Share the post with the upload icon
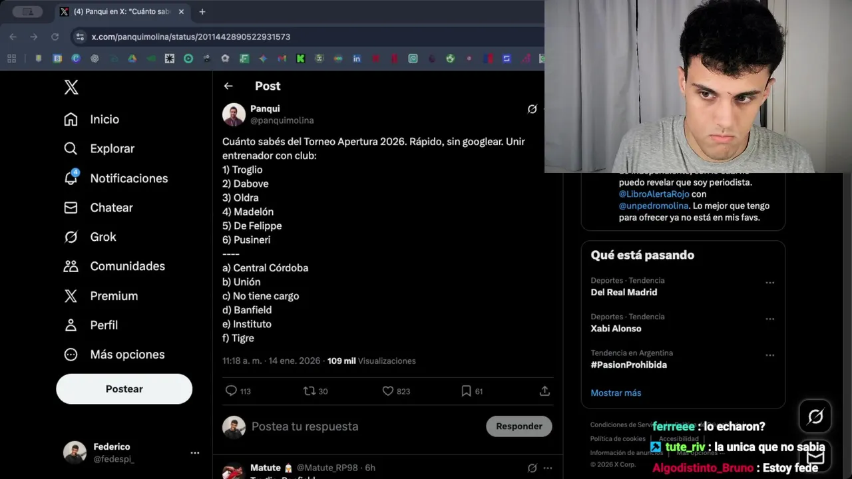Viewport: 852px width, 479px height. pos(544,391)
